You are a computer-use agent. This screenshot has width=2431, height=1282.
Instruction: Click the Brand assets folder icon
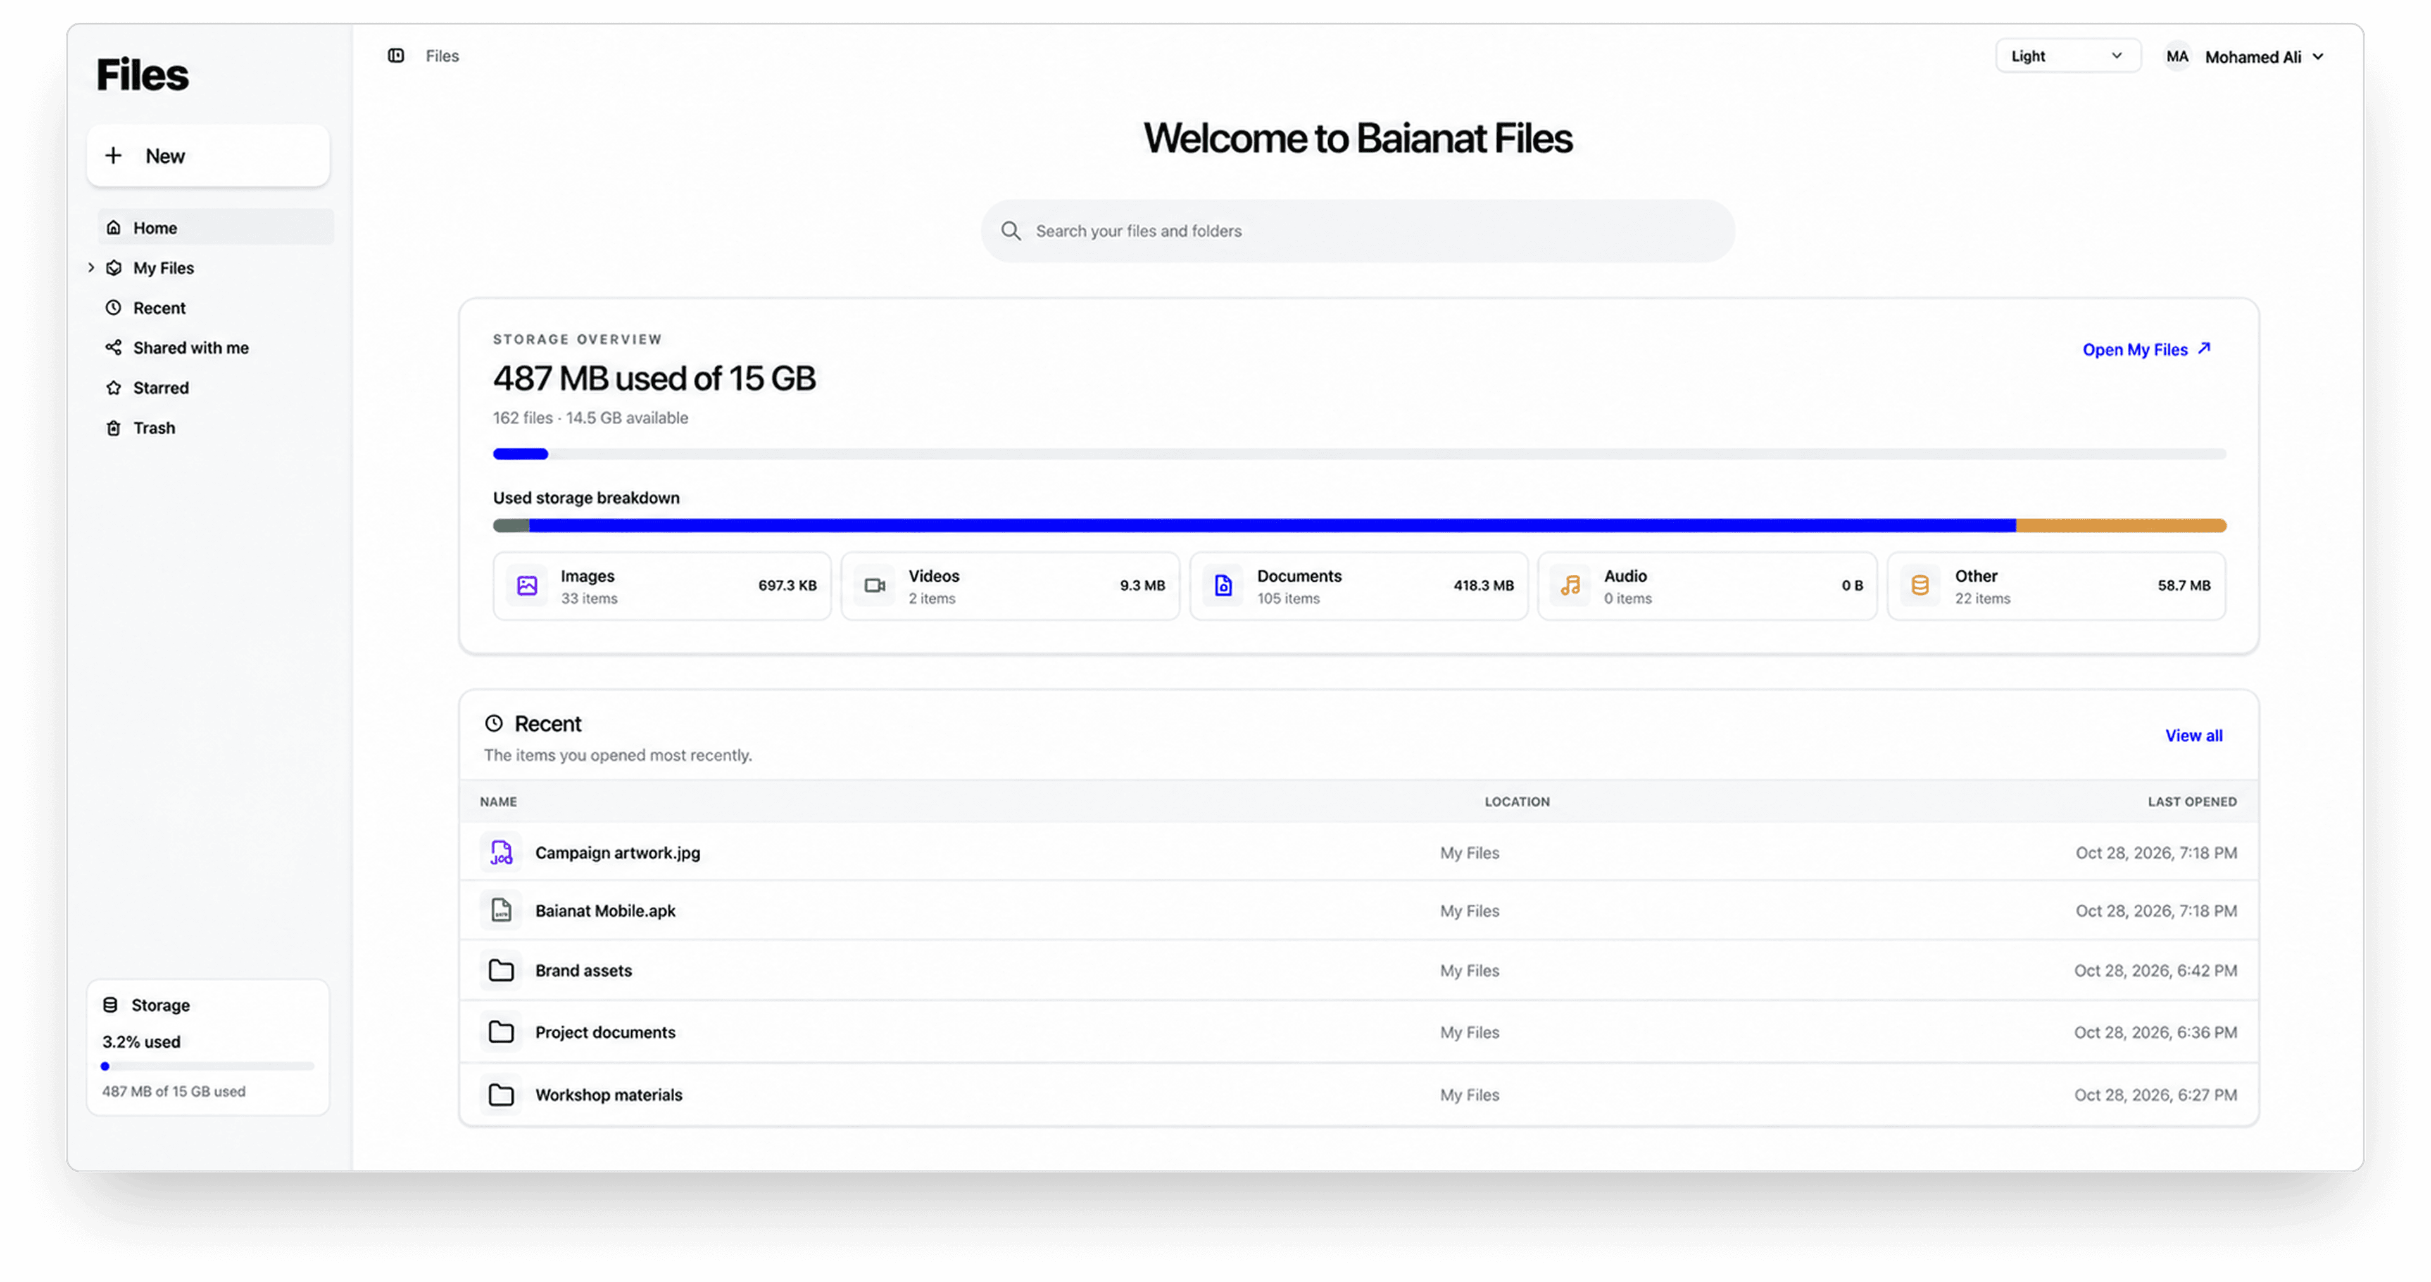coord(501,971)
